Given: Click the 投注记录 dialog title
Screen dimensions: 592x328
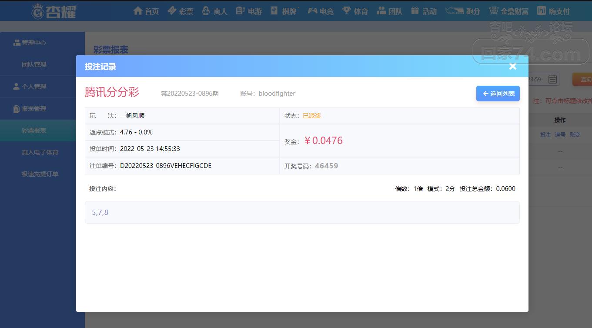Looking at the screenshot, I should click(100, 67).
